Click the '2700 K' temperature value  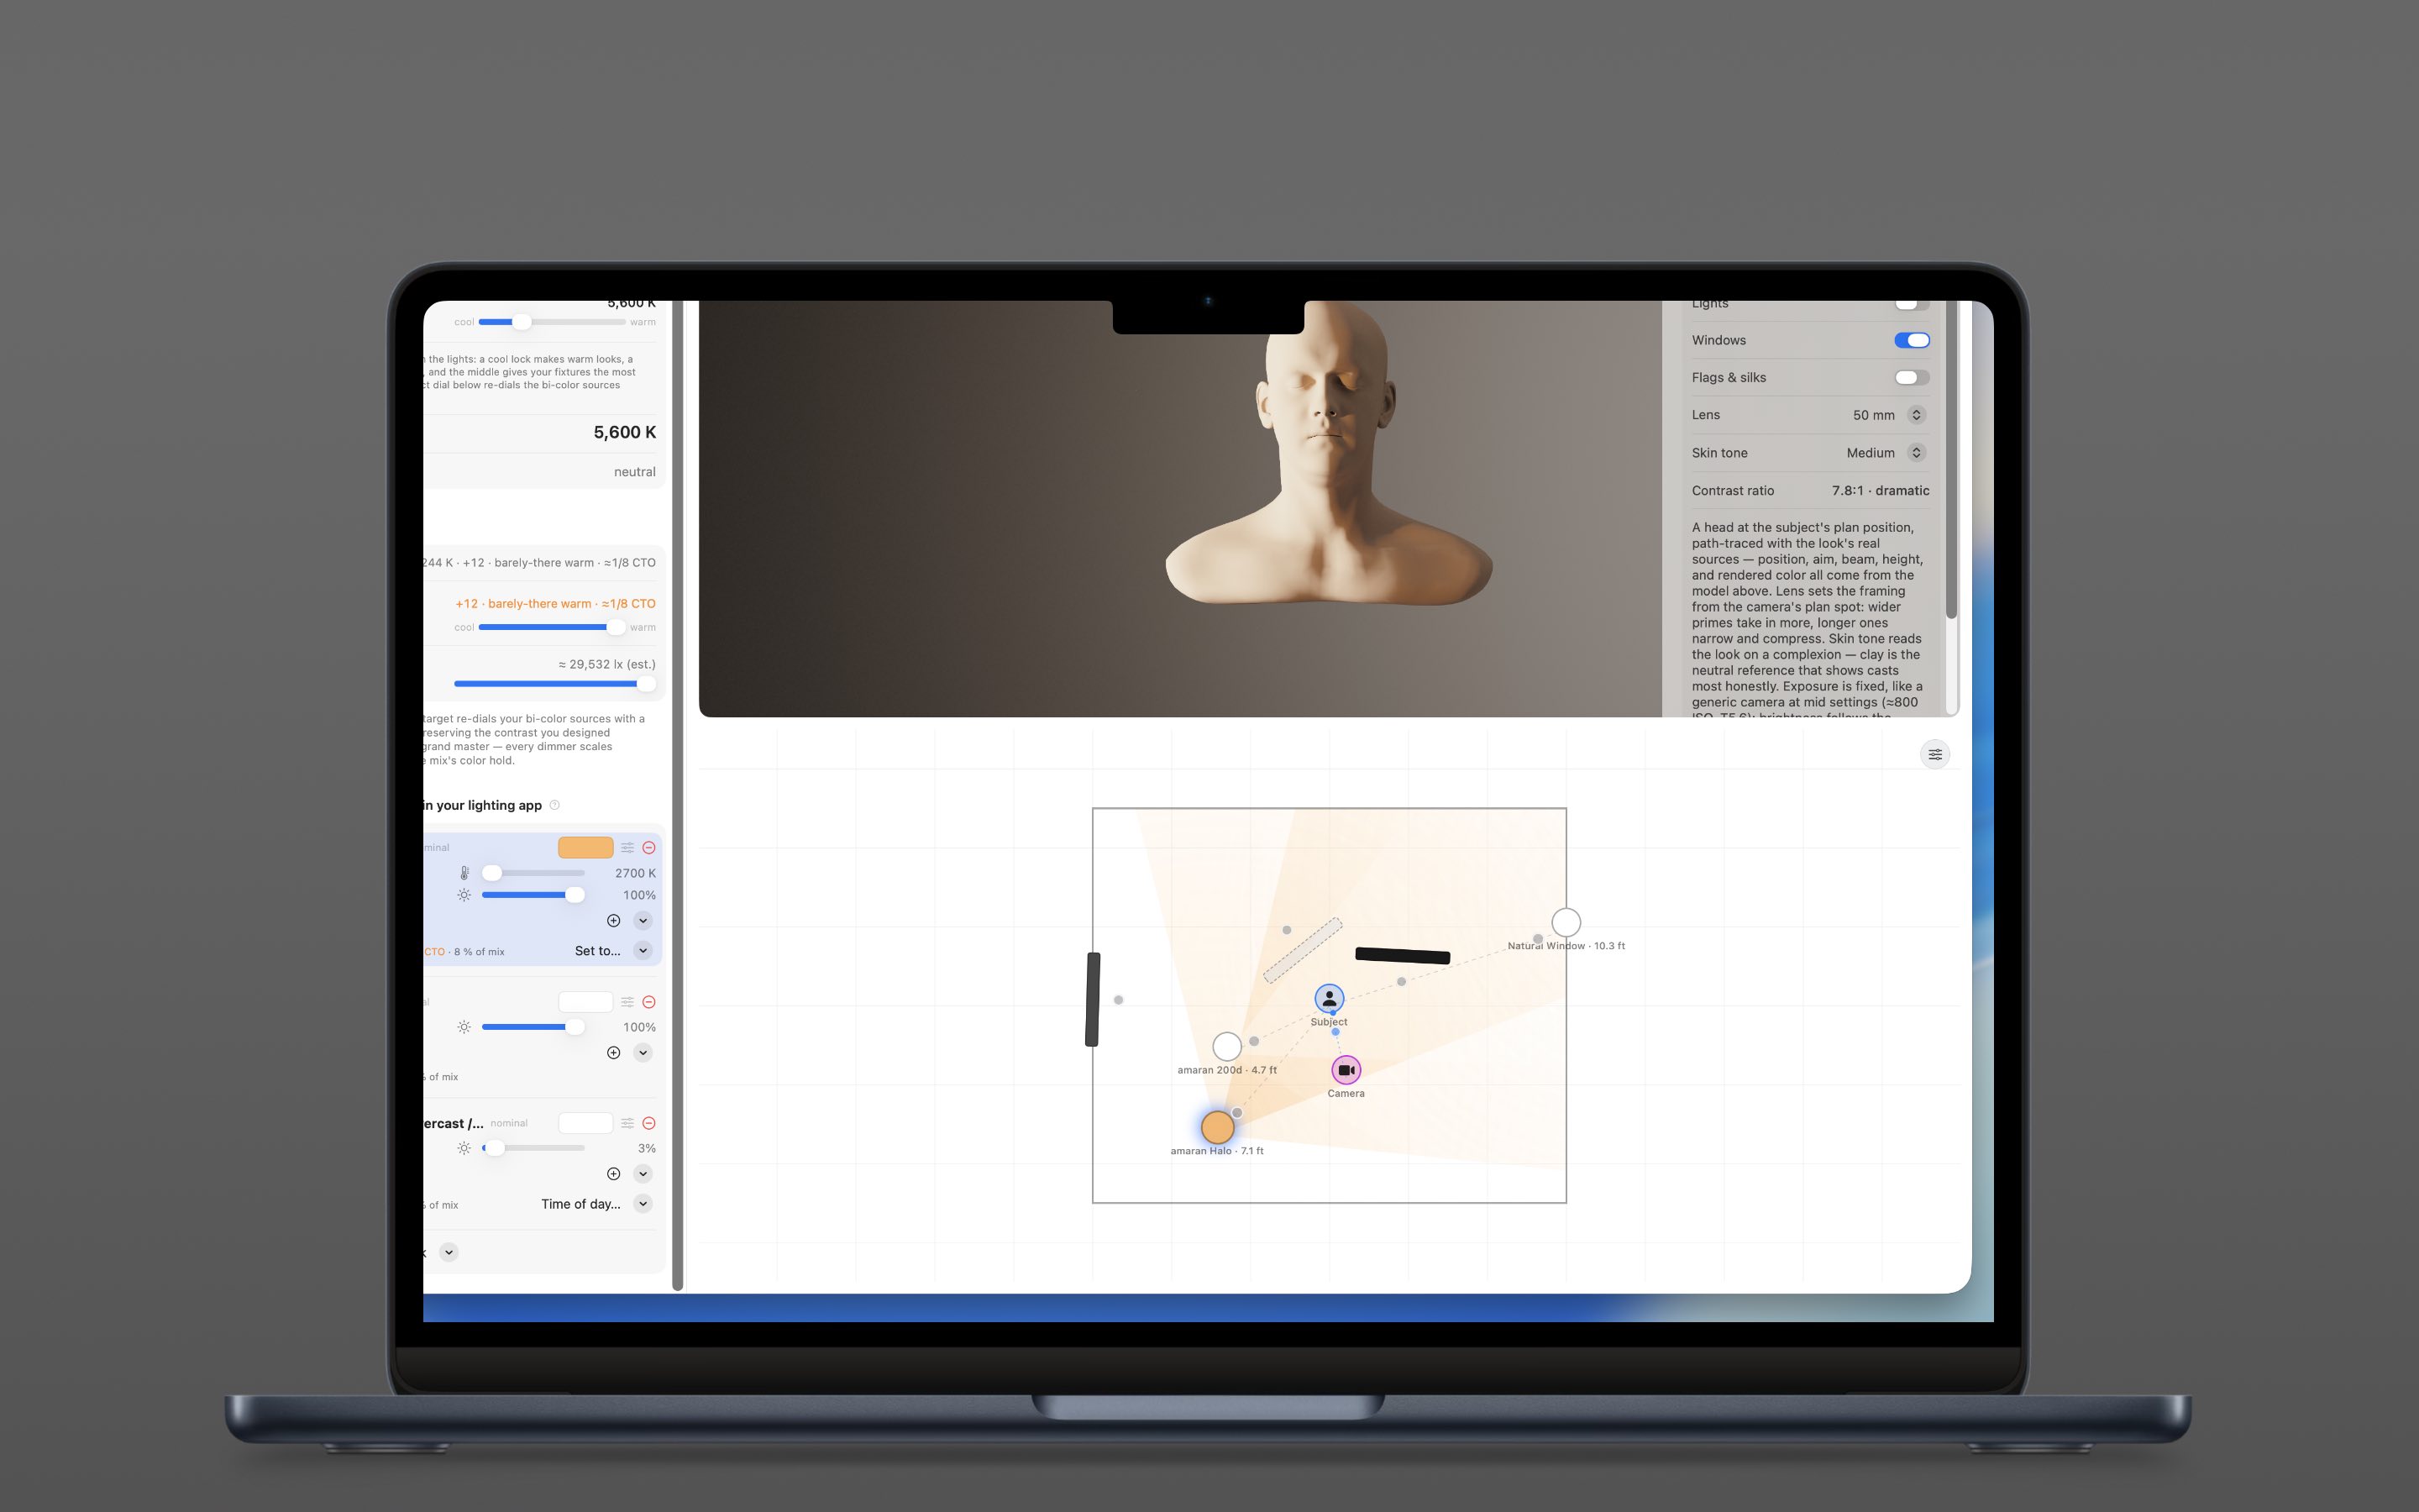[x=635, y=873]
